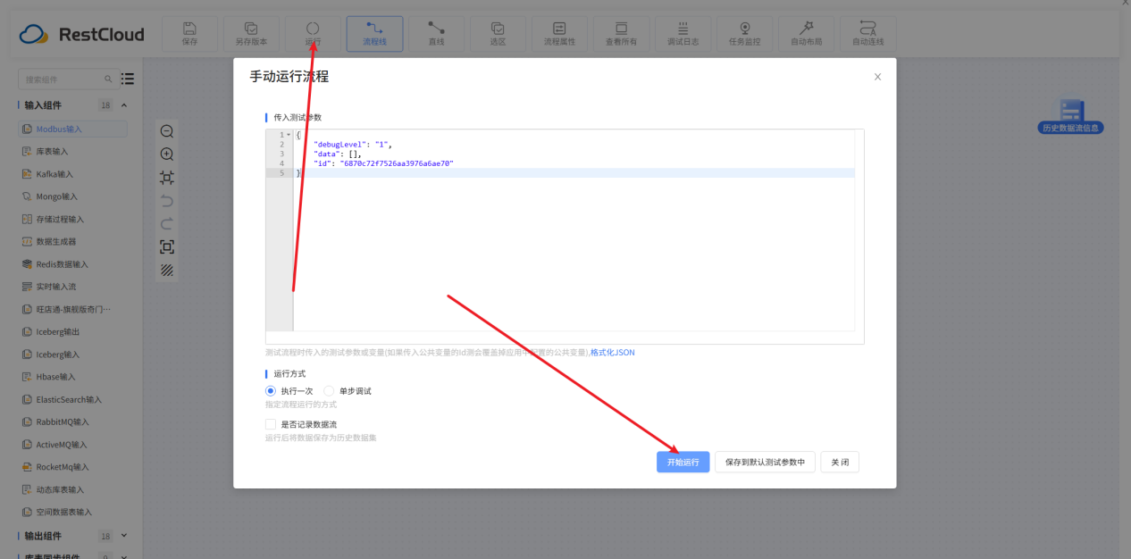
Task: Apply 自动布局 auto layout
Action: tap(806, 34)
